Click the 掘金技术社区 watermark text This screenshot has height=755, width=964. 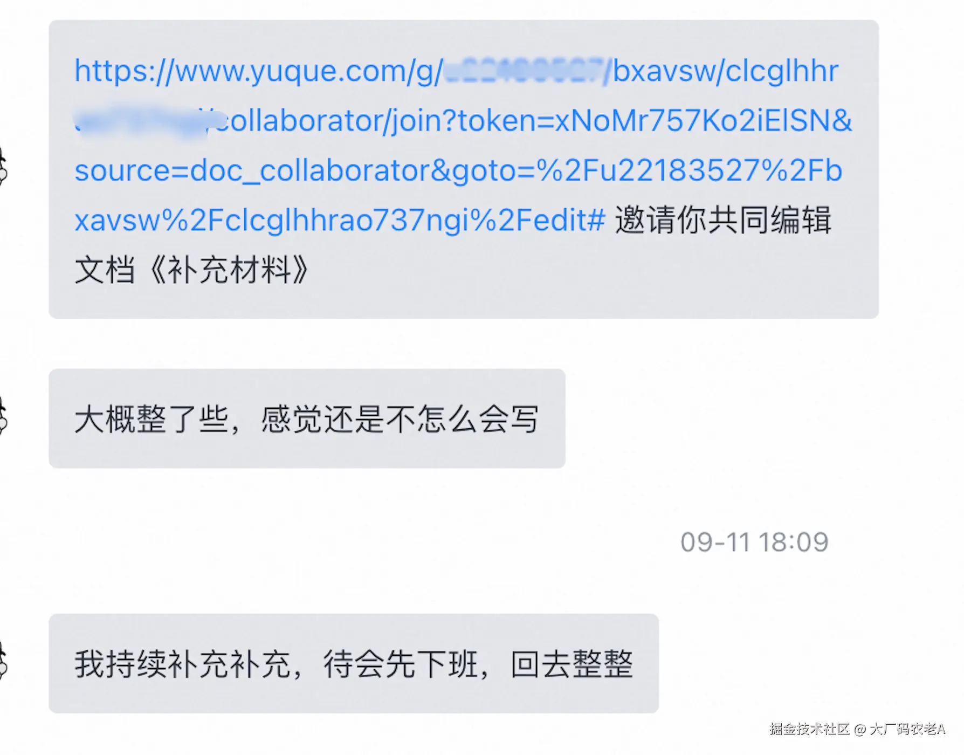click(809, 729)
